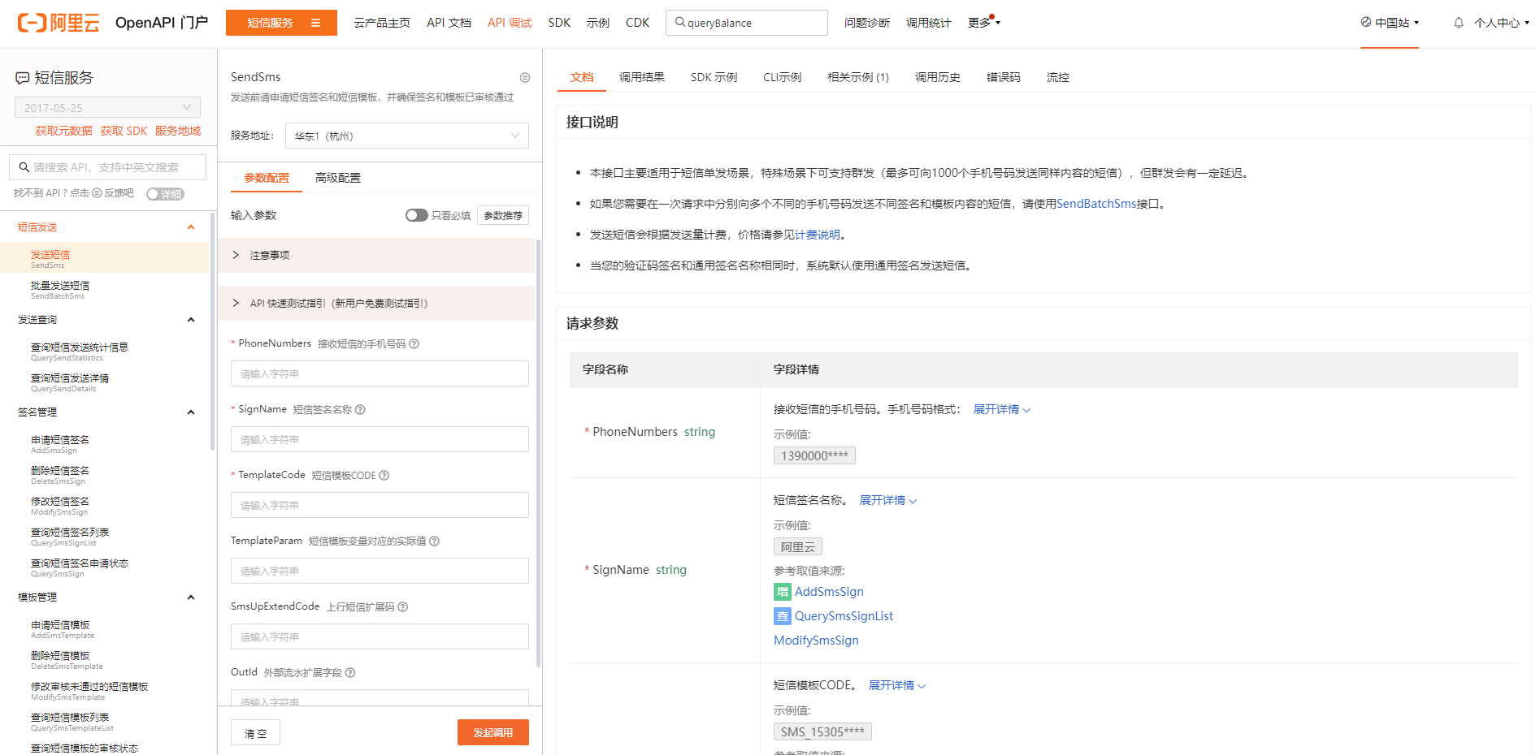Viewport: 1536px width, 755px height.
Task: Open the 个人中心 dropdown
Action: [x=1502, y=23]
